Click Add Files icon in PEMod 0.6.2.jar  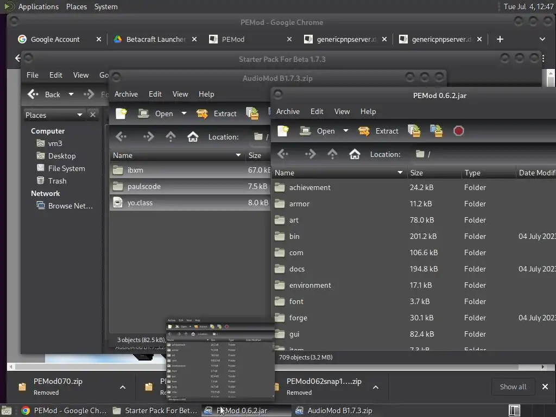pyautogui.click(x=414, y=131)
